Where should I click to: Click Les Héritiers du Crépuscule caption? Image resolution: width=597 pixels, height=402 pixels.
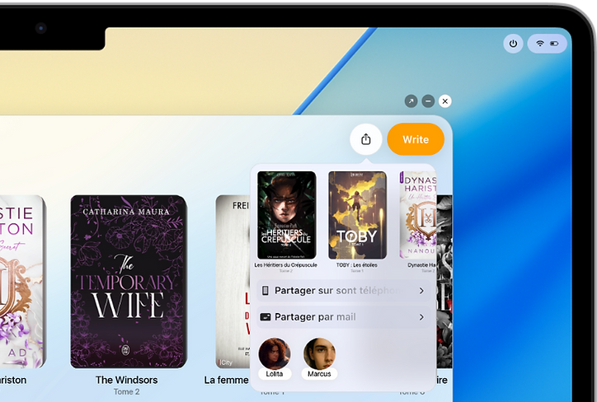pyautogui.click(x=285, y=265)
